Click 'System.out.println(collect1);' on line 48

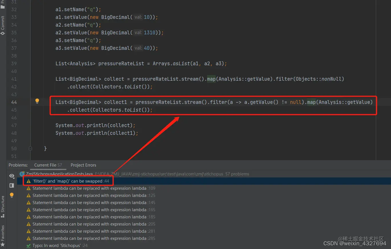point(97,133)
